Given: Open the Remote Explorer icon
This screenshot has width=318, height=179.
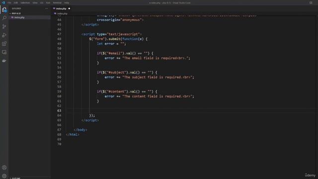Looking at the screenshot, I should click(4, 52).
